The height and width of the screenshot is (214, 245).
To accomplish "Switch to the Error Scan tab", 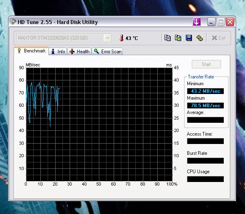I will (x=107, y=51).
